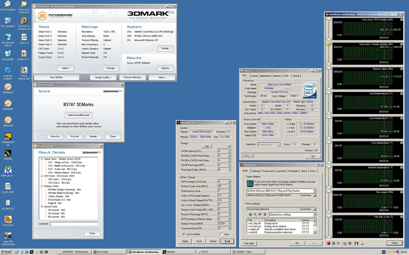Clear monitoring history with the broom icon
The height and width of the screenshot is (255, 409).
pos(338,243)
